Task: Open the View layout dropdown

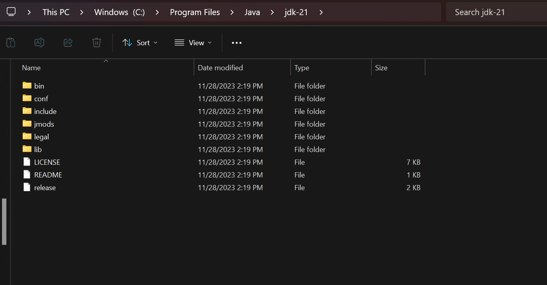Action: pyautogui.click(x=193, y=42)
